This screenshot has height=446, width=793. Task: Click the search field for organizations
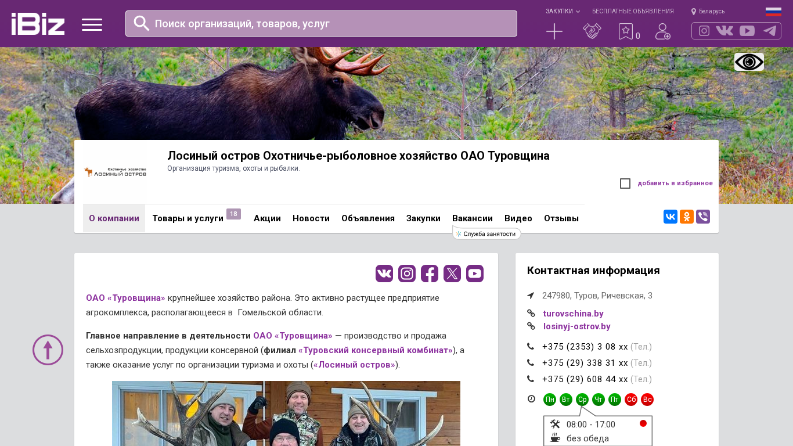click(x=321, y=23)
